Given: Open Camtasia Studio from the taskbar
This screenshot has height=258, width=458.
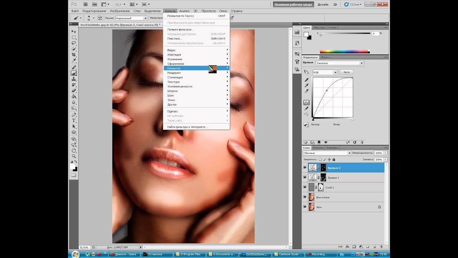Looking at the screenshot, I should click(x=289, y=254).
